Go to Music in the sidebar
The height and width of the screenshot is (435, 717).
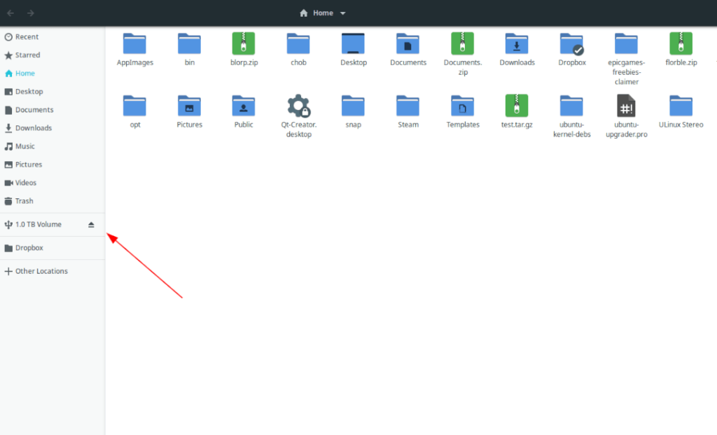[52, 146]
